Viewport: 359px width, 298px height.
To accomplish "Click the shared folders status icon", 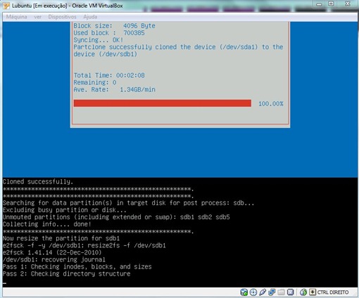I will point(281,292).
